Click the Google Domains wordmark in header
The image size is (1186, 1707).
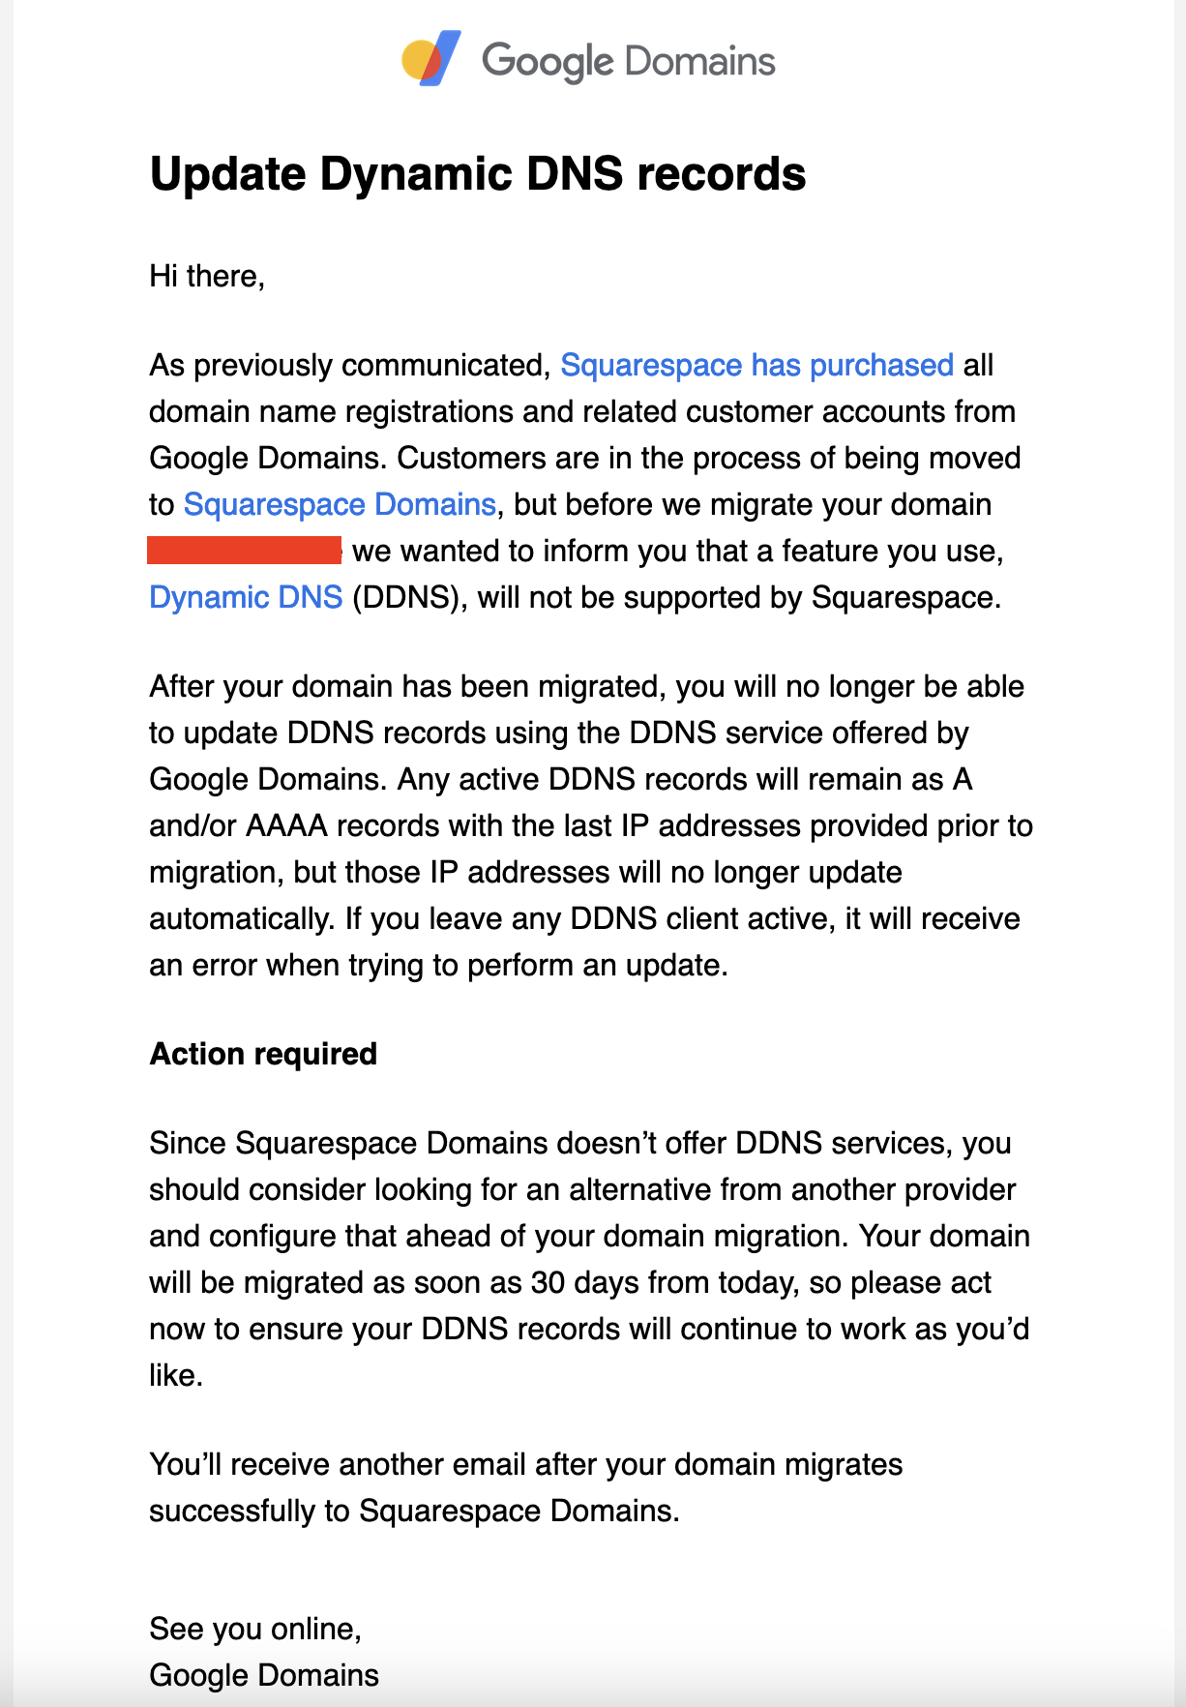[x=628, y=62]
